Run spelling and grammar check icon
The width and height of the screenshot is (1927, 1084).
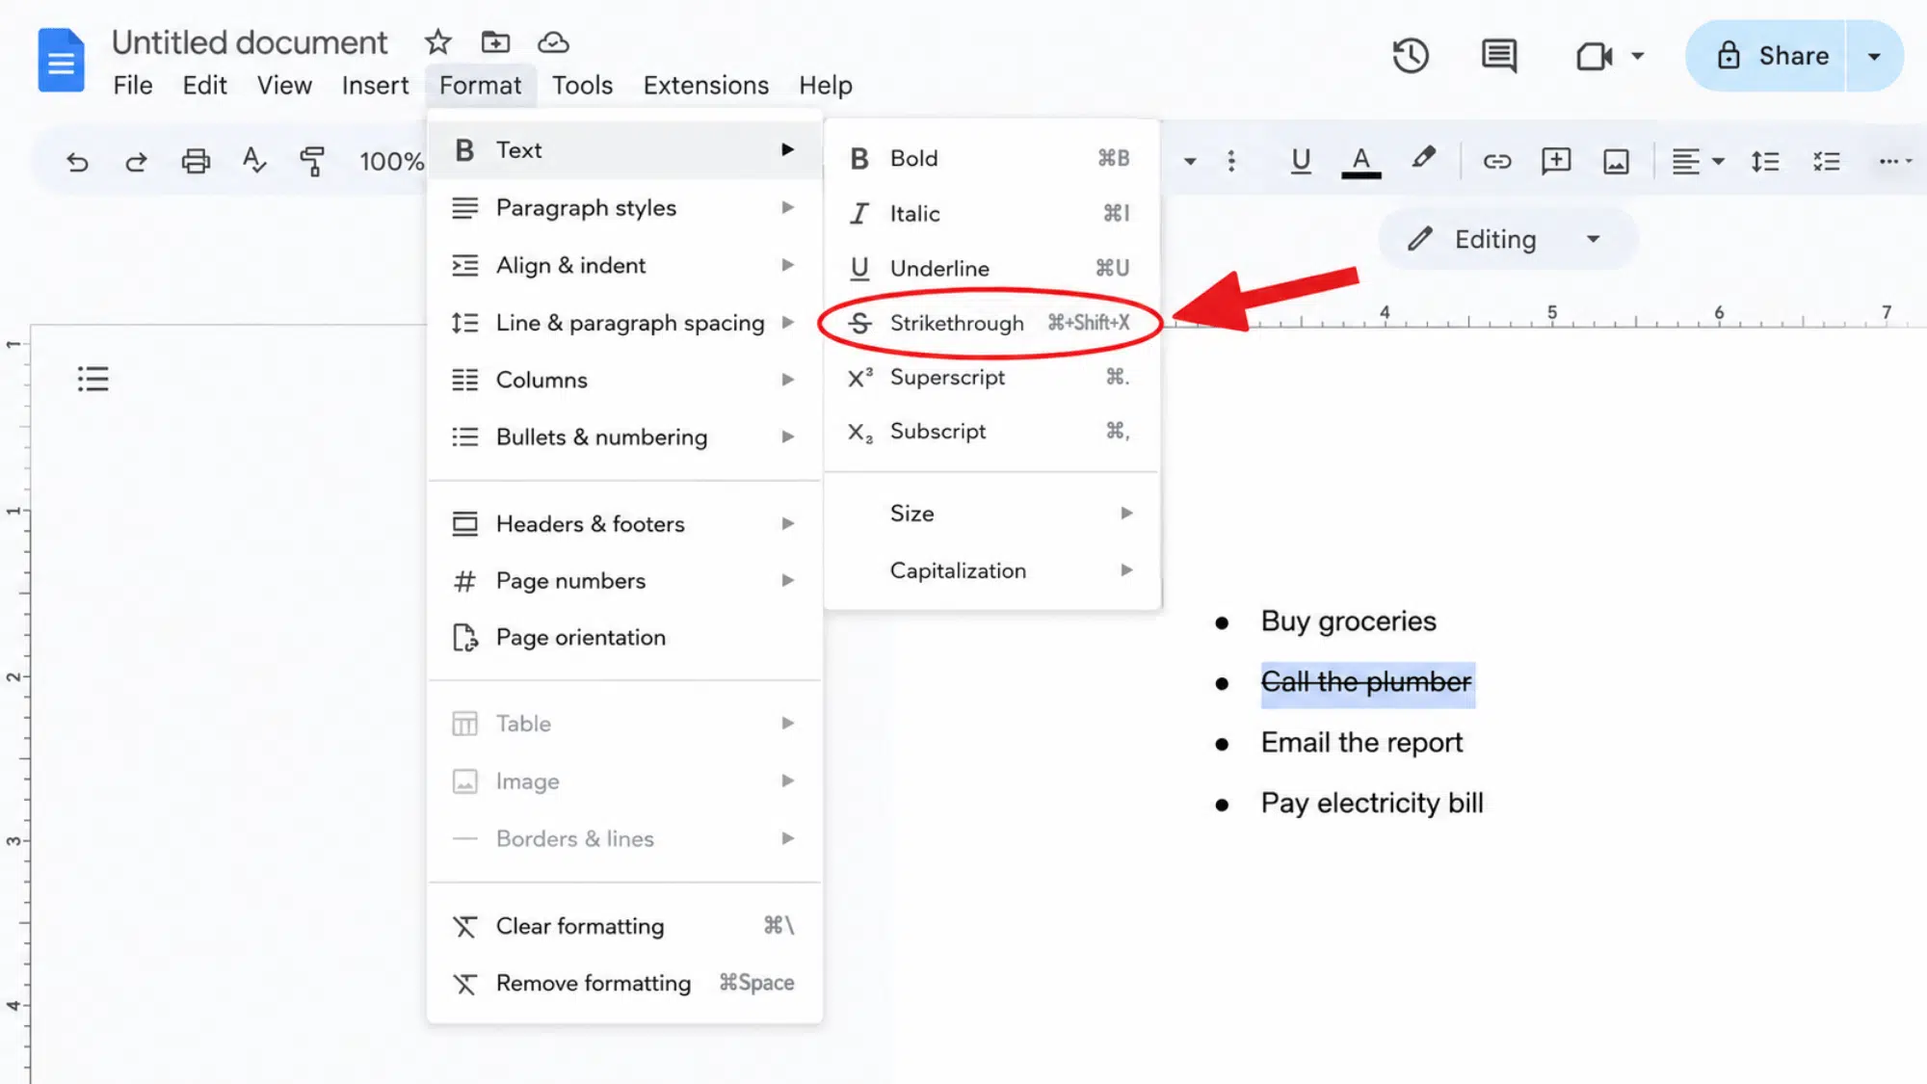click(x=254, y=161)
